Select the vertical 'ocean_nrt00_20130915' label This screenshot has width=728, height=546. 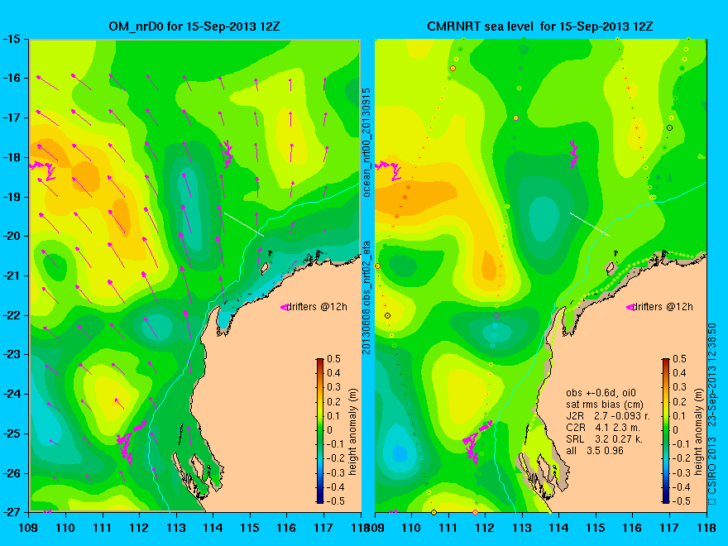click(x=366, y=142)
